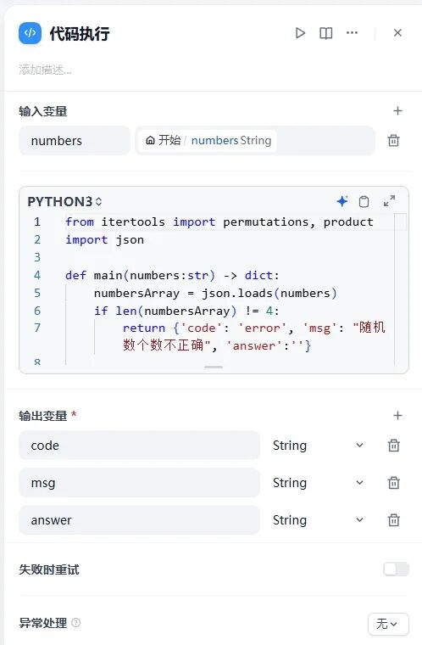422x645 pixels.
Task: Open the error handling dropdown set to 无
Action: click(x=388, y=624)
